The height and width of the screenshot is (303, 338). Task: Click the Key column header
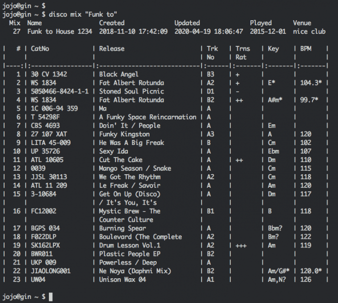274,49
